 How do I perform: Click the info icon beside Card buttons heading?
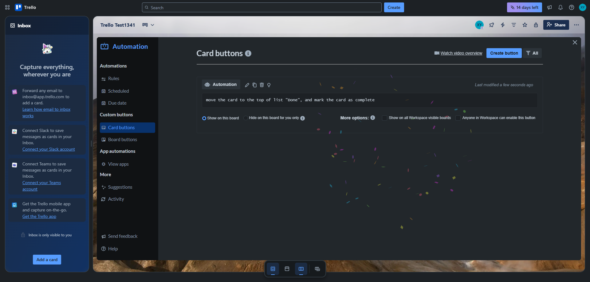pos(248,53)
